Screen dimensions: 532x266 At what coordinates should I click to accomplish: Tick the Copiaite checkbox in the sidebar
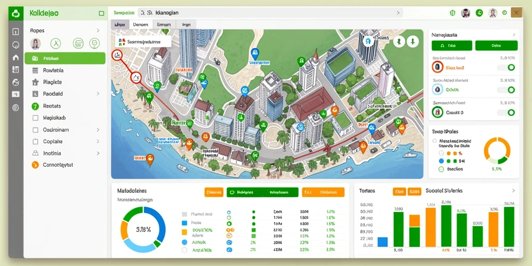pos(35,141)
